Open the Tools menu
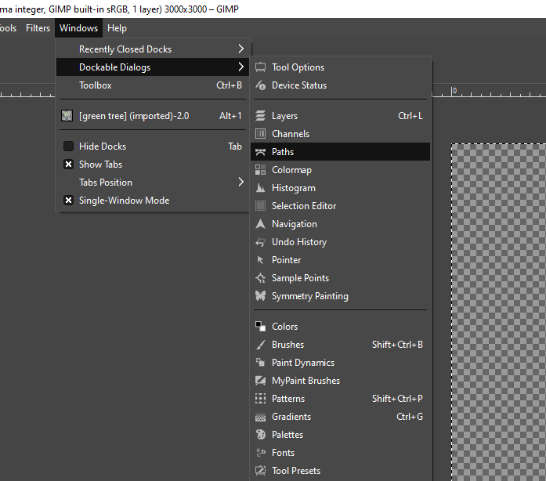The image size is (546, 481). tap(8, 28)
